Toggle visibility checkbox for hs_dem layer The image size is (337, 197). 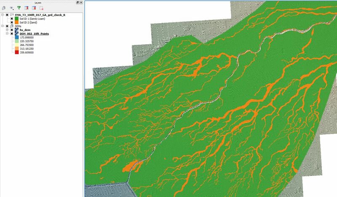12,30
